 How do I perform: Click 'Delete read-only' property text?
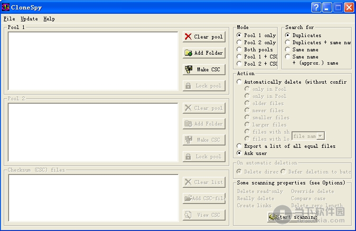pyautogui.click(x=260, y=191)
